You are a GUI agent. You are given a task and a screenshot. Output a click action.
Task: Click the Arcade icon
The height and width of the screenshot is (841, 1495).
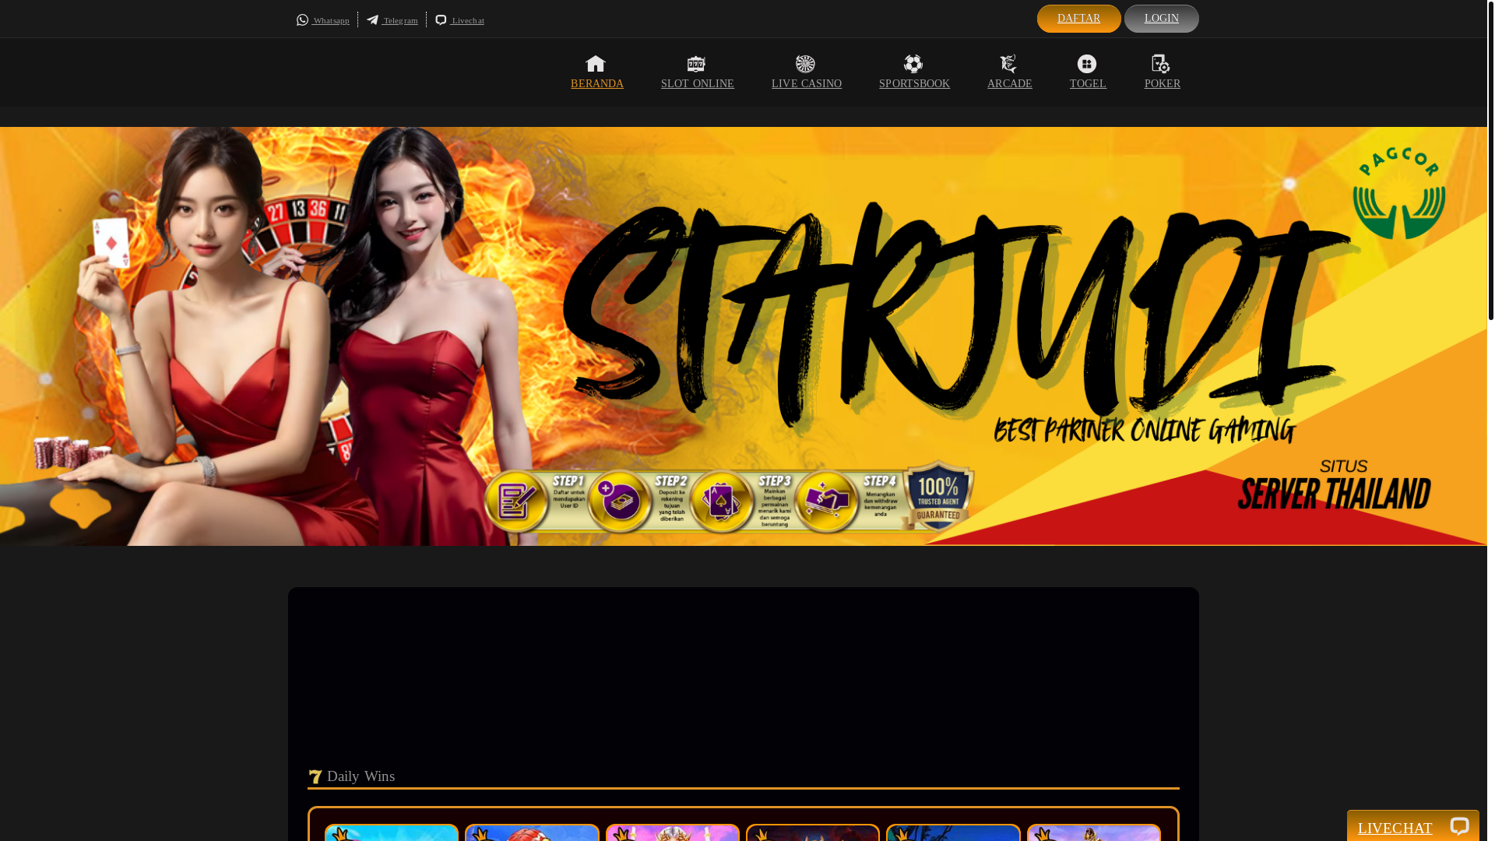(x=1008, y=64)
